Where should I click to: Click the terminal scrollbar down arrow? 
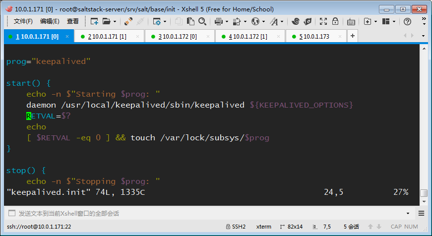coord(424,202)
